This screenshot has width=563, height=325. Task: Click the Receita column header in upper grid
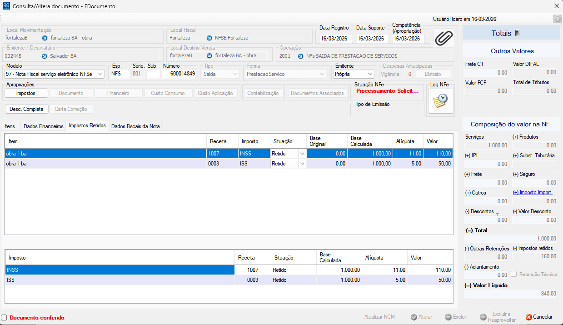pos(222,141)
